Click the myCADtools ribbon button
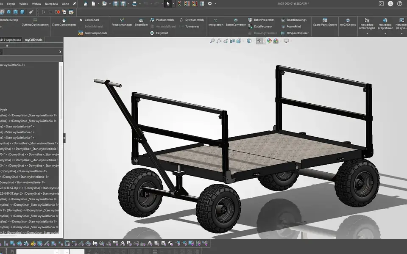This screenshot has width=407, height=254. click(x=348, y=22)
